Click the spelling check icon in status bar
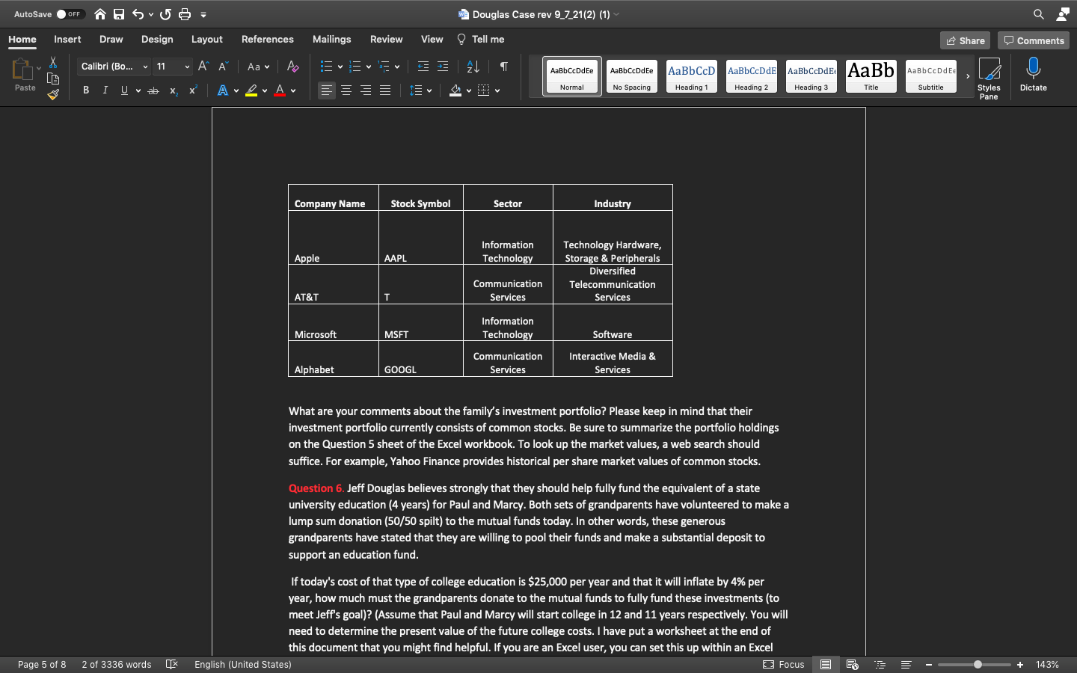 click(172, 664)
